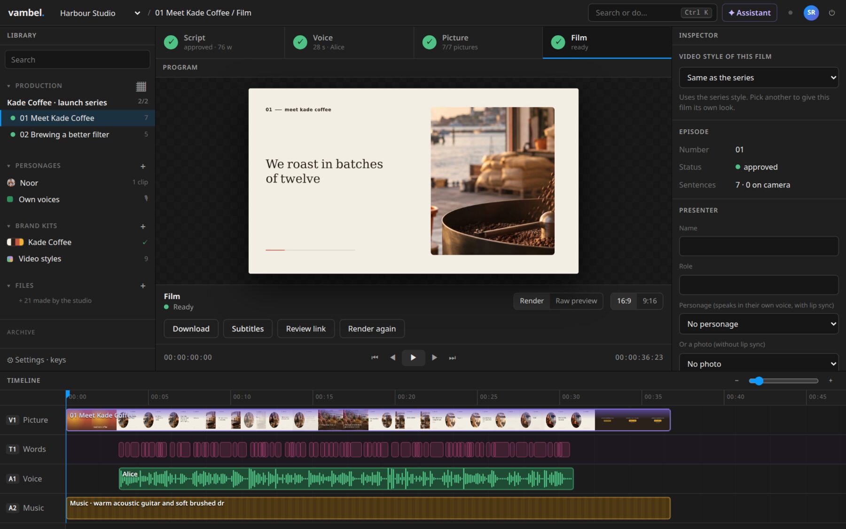Image resolution: width=846 pixels, height=529 pixels.
Task: Select 9:16 aspect ratio
Action: [650, 301]
